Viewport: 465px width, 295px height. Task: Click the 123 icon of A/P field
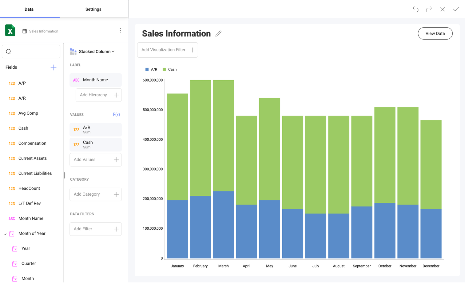[x=12, y=83]
